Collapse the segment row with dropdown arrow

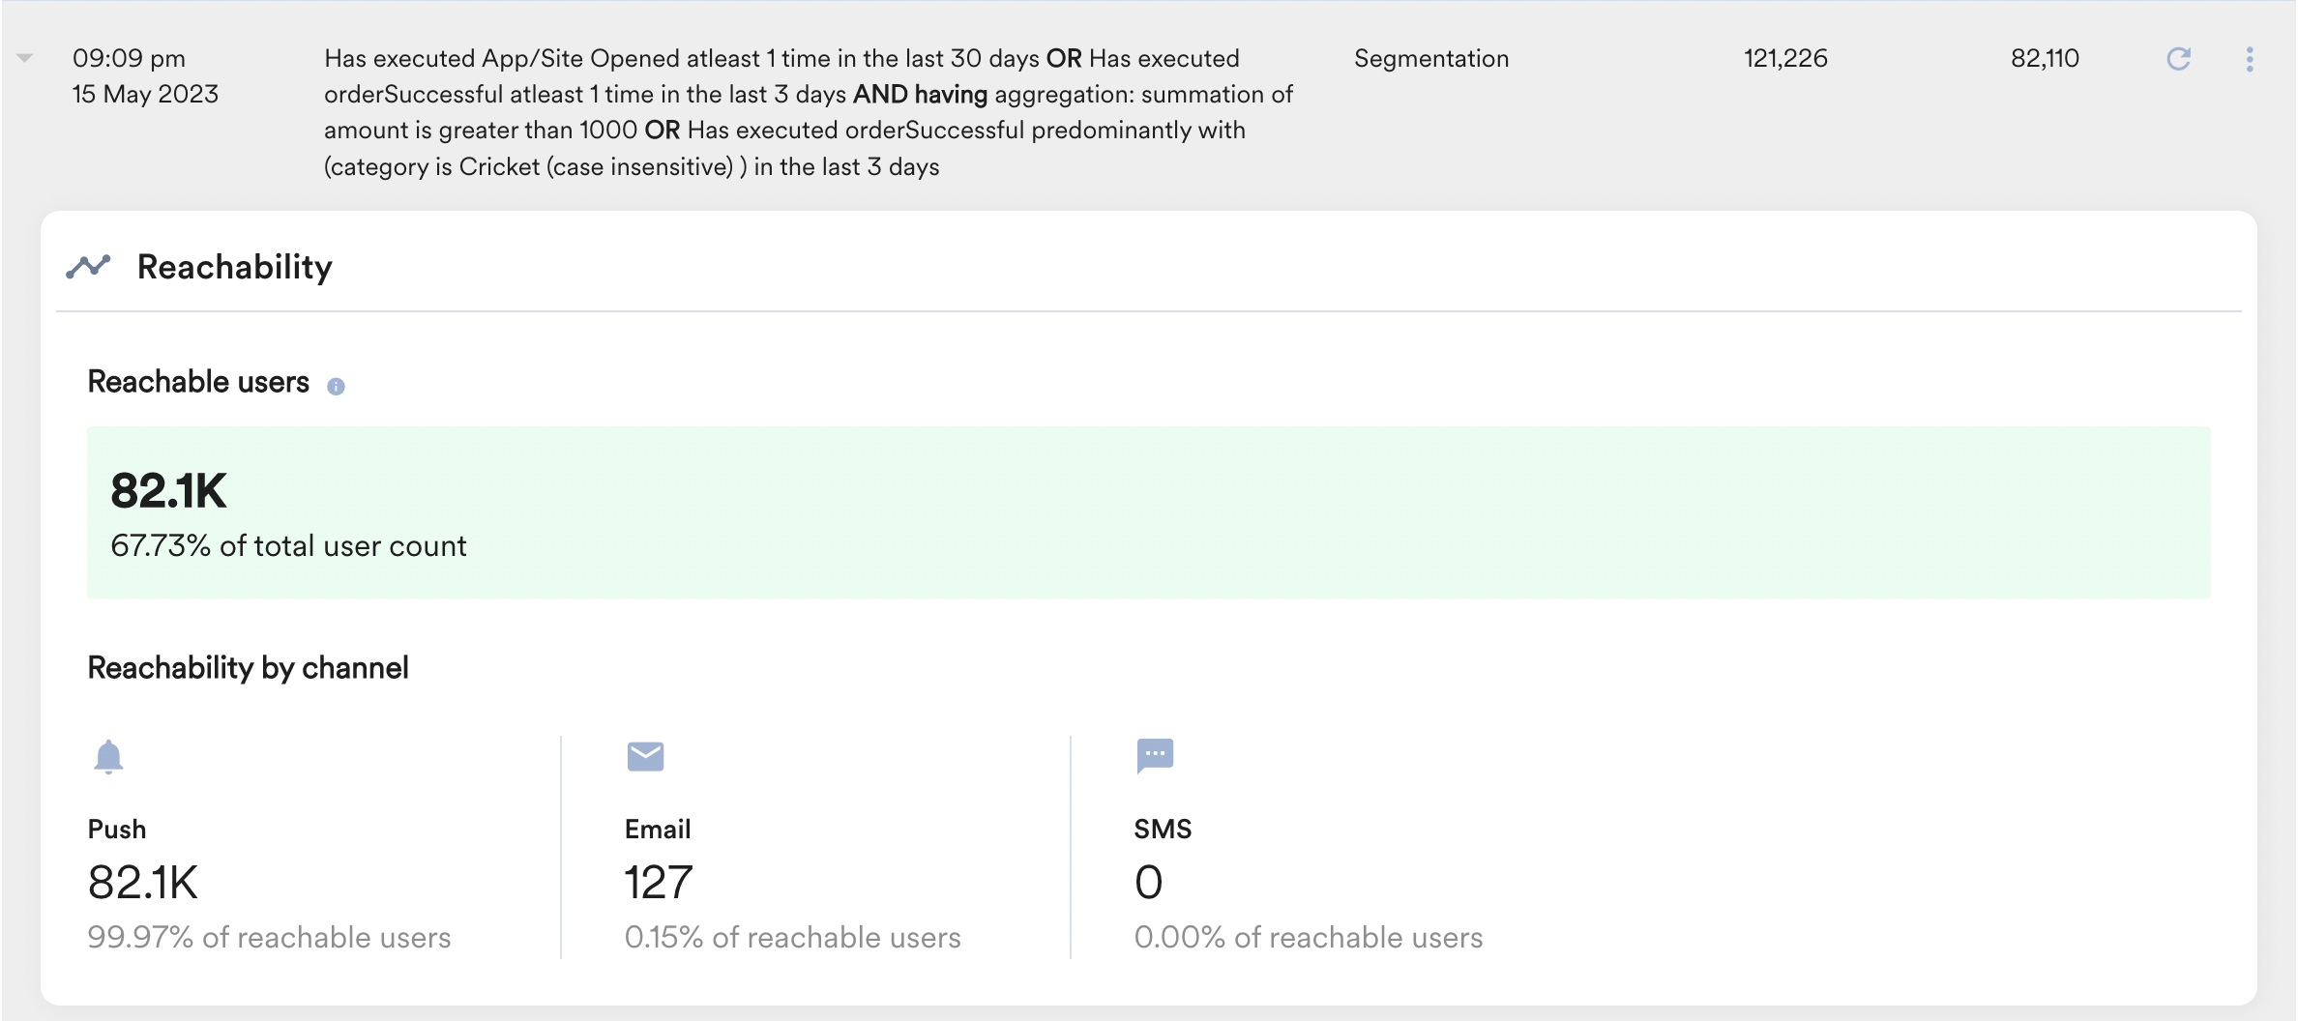pos(25,59)
